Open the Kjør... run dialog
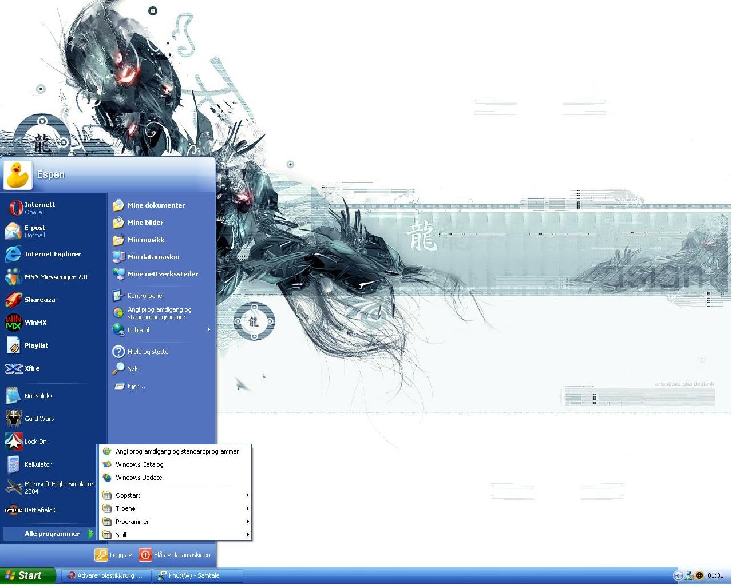The image size is (732, 588). tap(161, 386)
